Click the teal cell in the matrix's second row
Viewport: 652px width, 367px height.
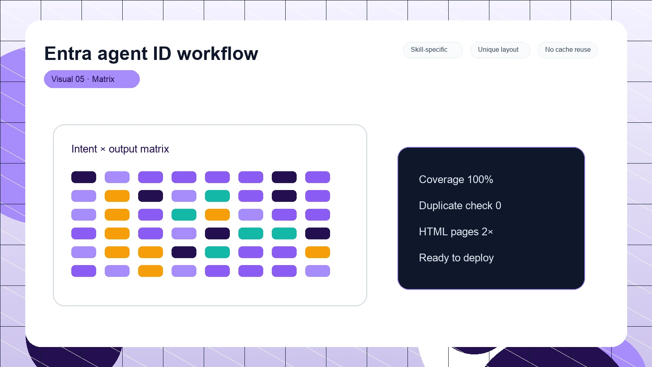coord(217,196)
